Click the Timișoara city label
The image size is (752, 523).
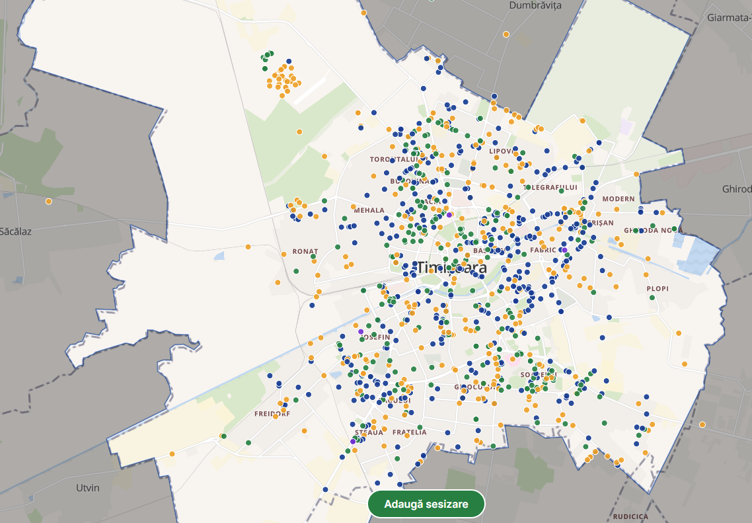[451, 268]
